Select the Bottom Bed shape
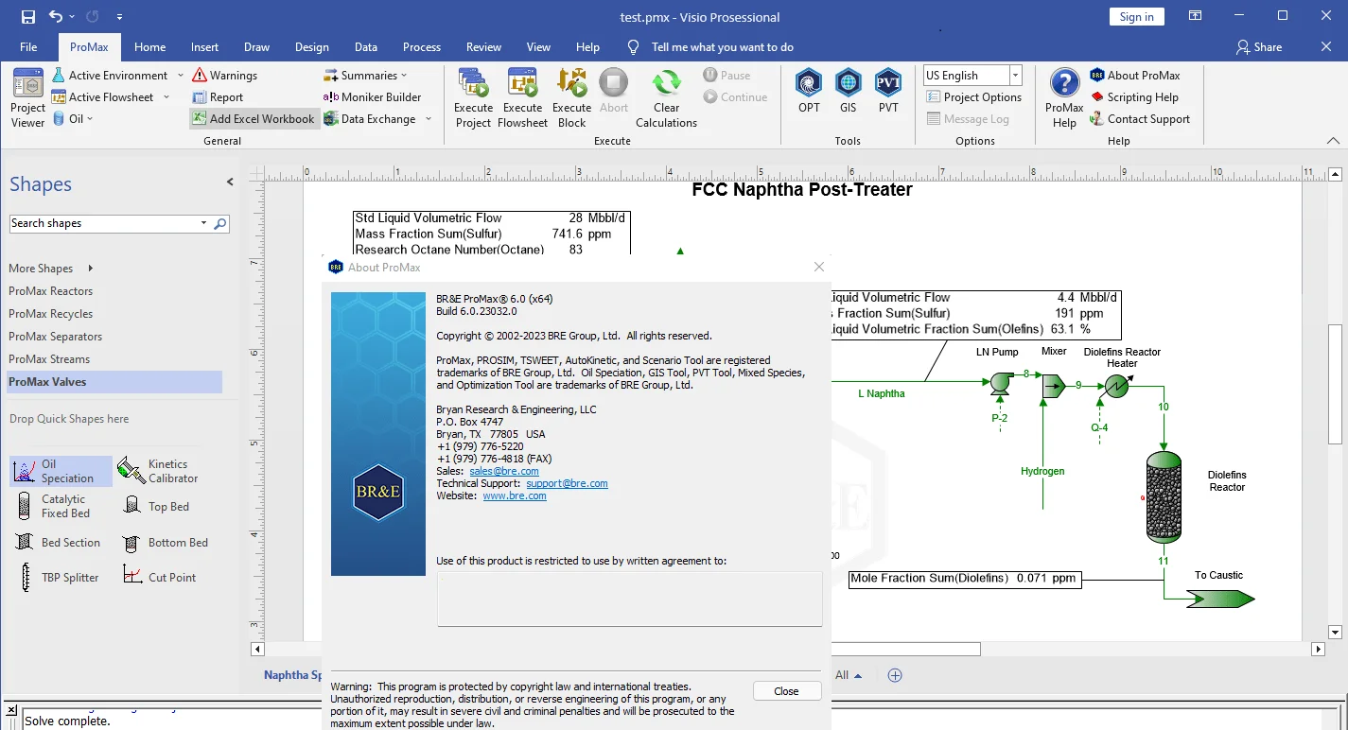This screenshot has height=730, width=1348. (166, 543)
